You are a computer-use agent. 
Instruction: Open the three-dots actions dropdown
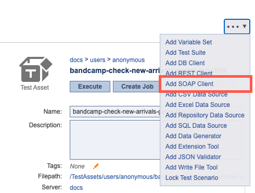pyautogui.click(x=237, y=27)
